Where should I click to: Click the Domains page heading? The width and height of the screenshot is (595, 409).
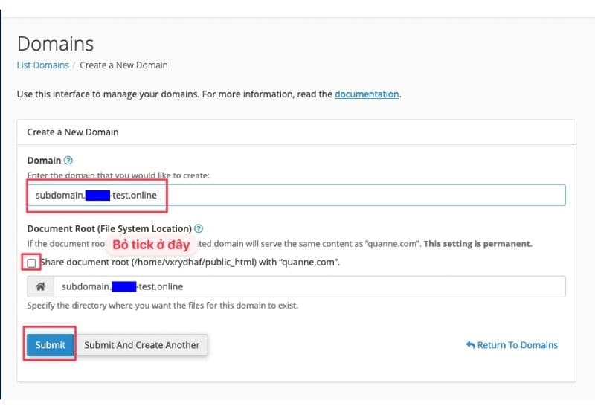[x=55, y=44]
